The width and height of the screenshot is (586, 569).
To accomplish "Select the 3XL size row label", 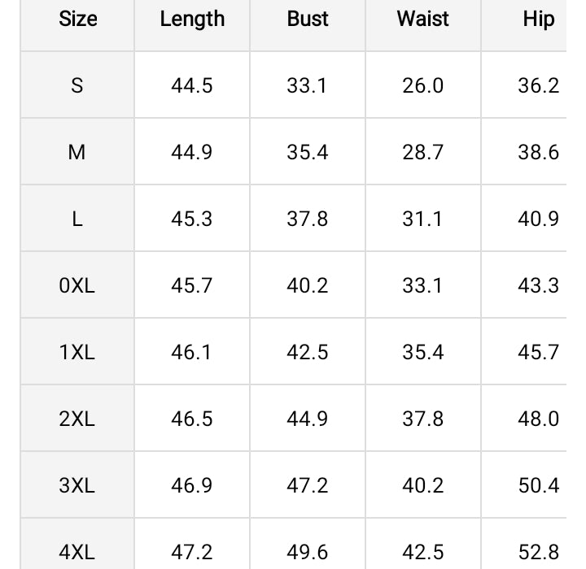I will point(77,485).
